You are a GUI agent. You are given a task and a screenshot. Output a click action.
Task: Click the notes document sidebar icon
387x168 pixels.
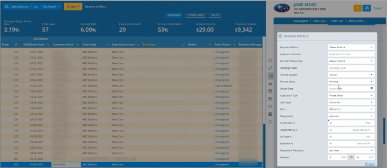pos(270,99)
